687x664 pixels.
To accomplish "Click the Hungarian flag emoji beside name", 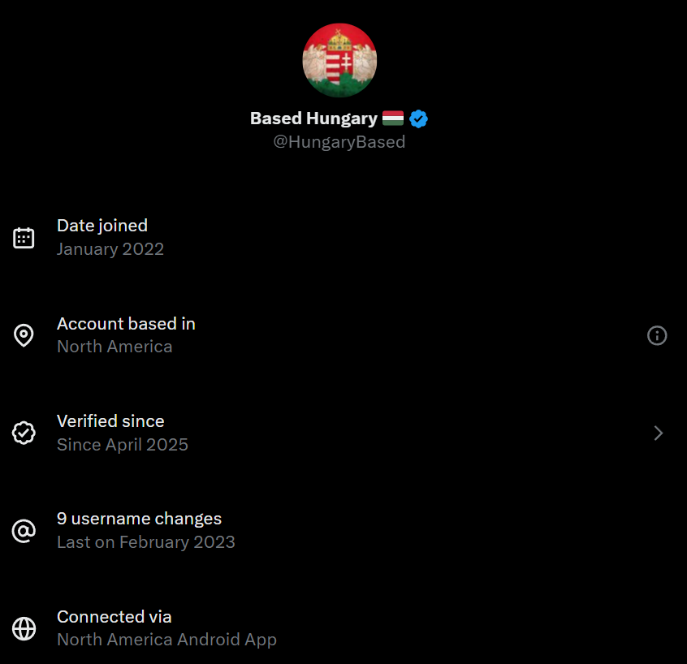I will (x=393, y=119).
